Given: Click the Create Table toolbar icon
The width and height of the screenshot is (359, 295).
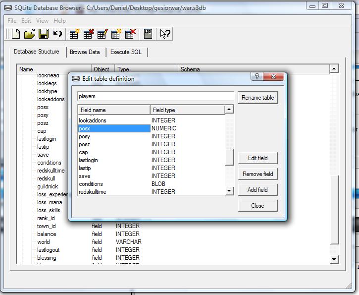Looking at the screenshot, I should [74, 34].
